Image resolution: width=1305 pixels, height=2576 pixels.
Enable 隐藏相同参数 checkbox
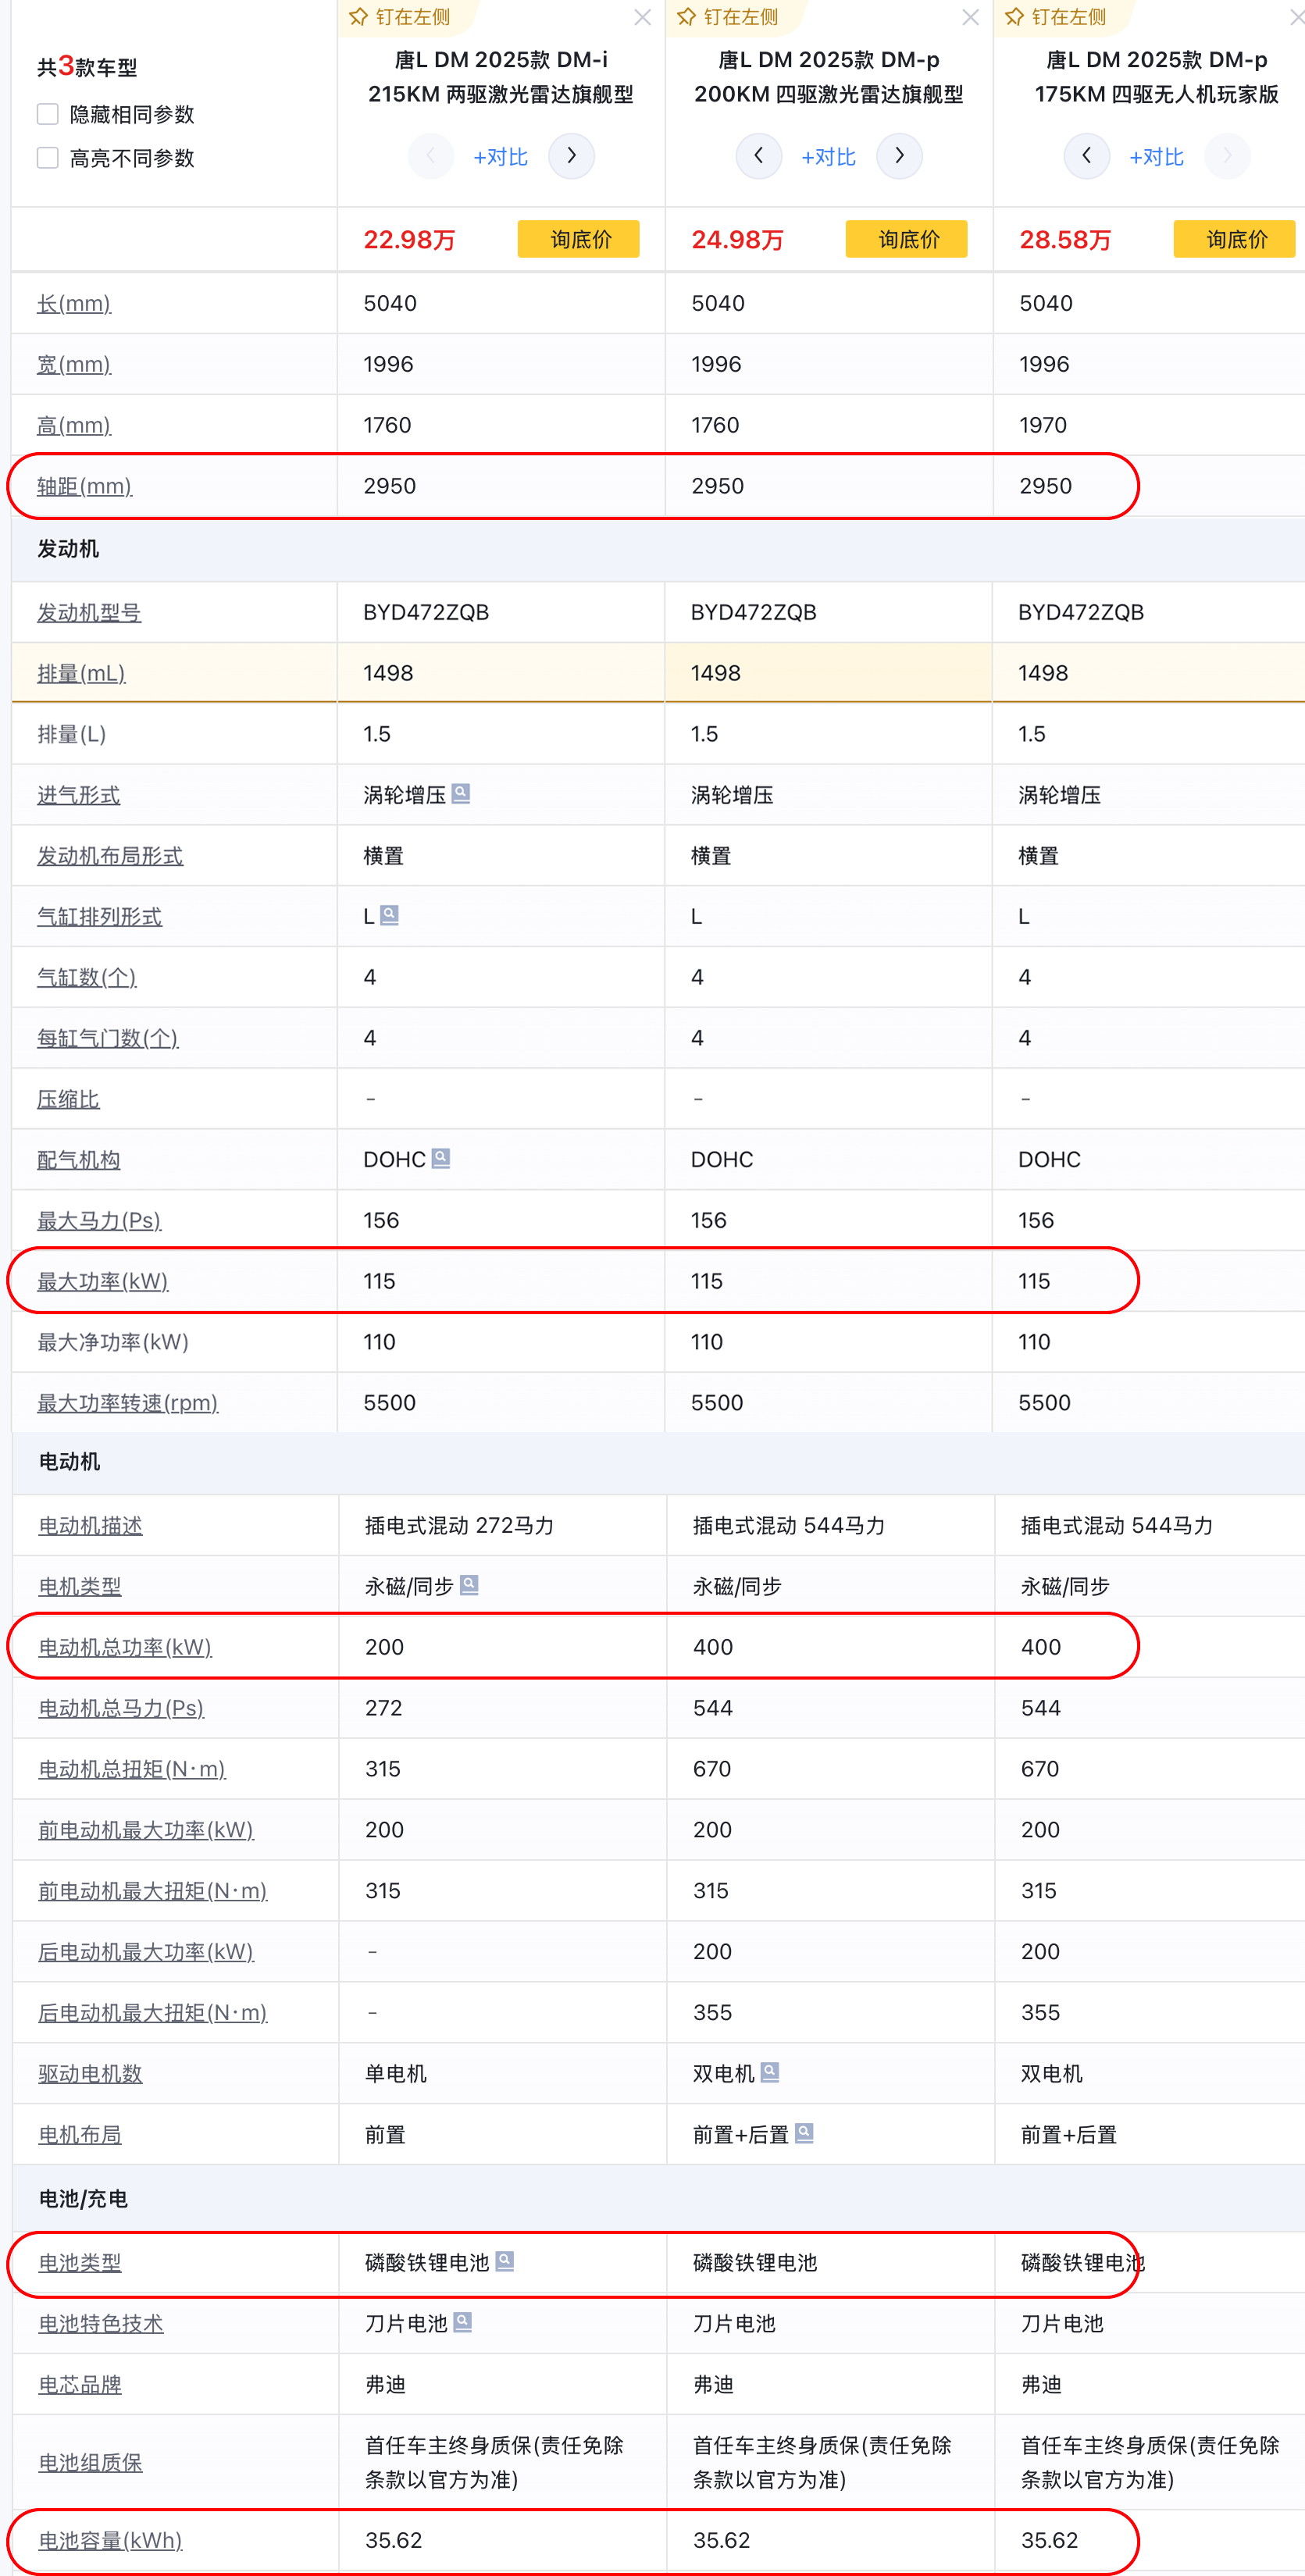[47, 114]
